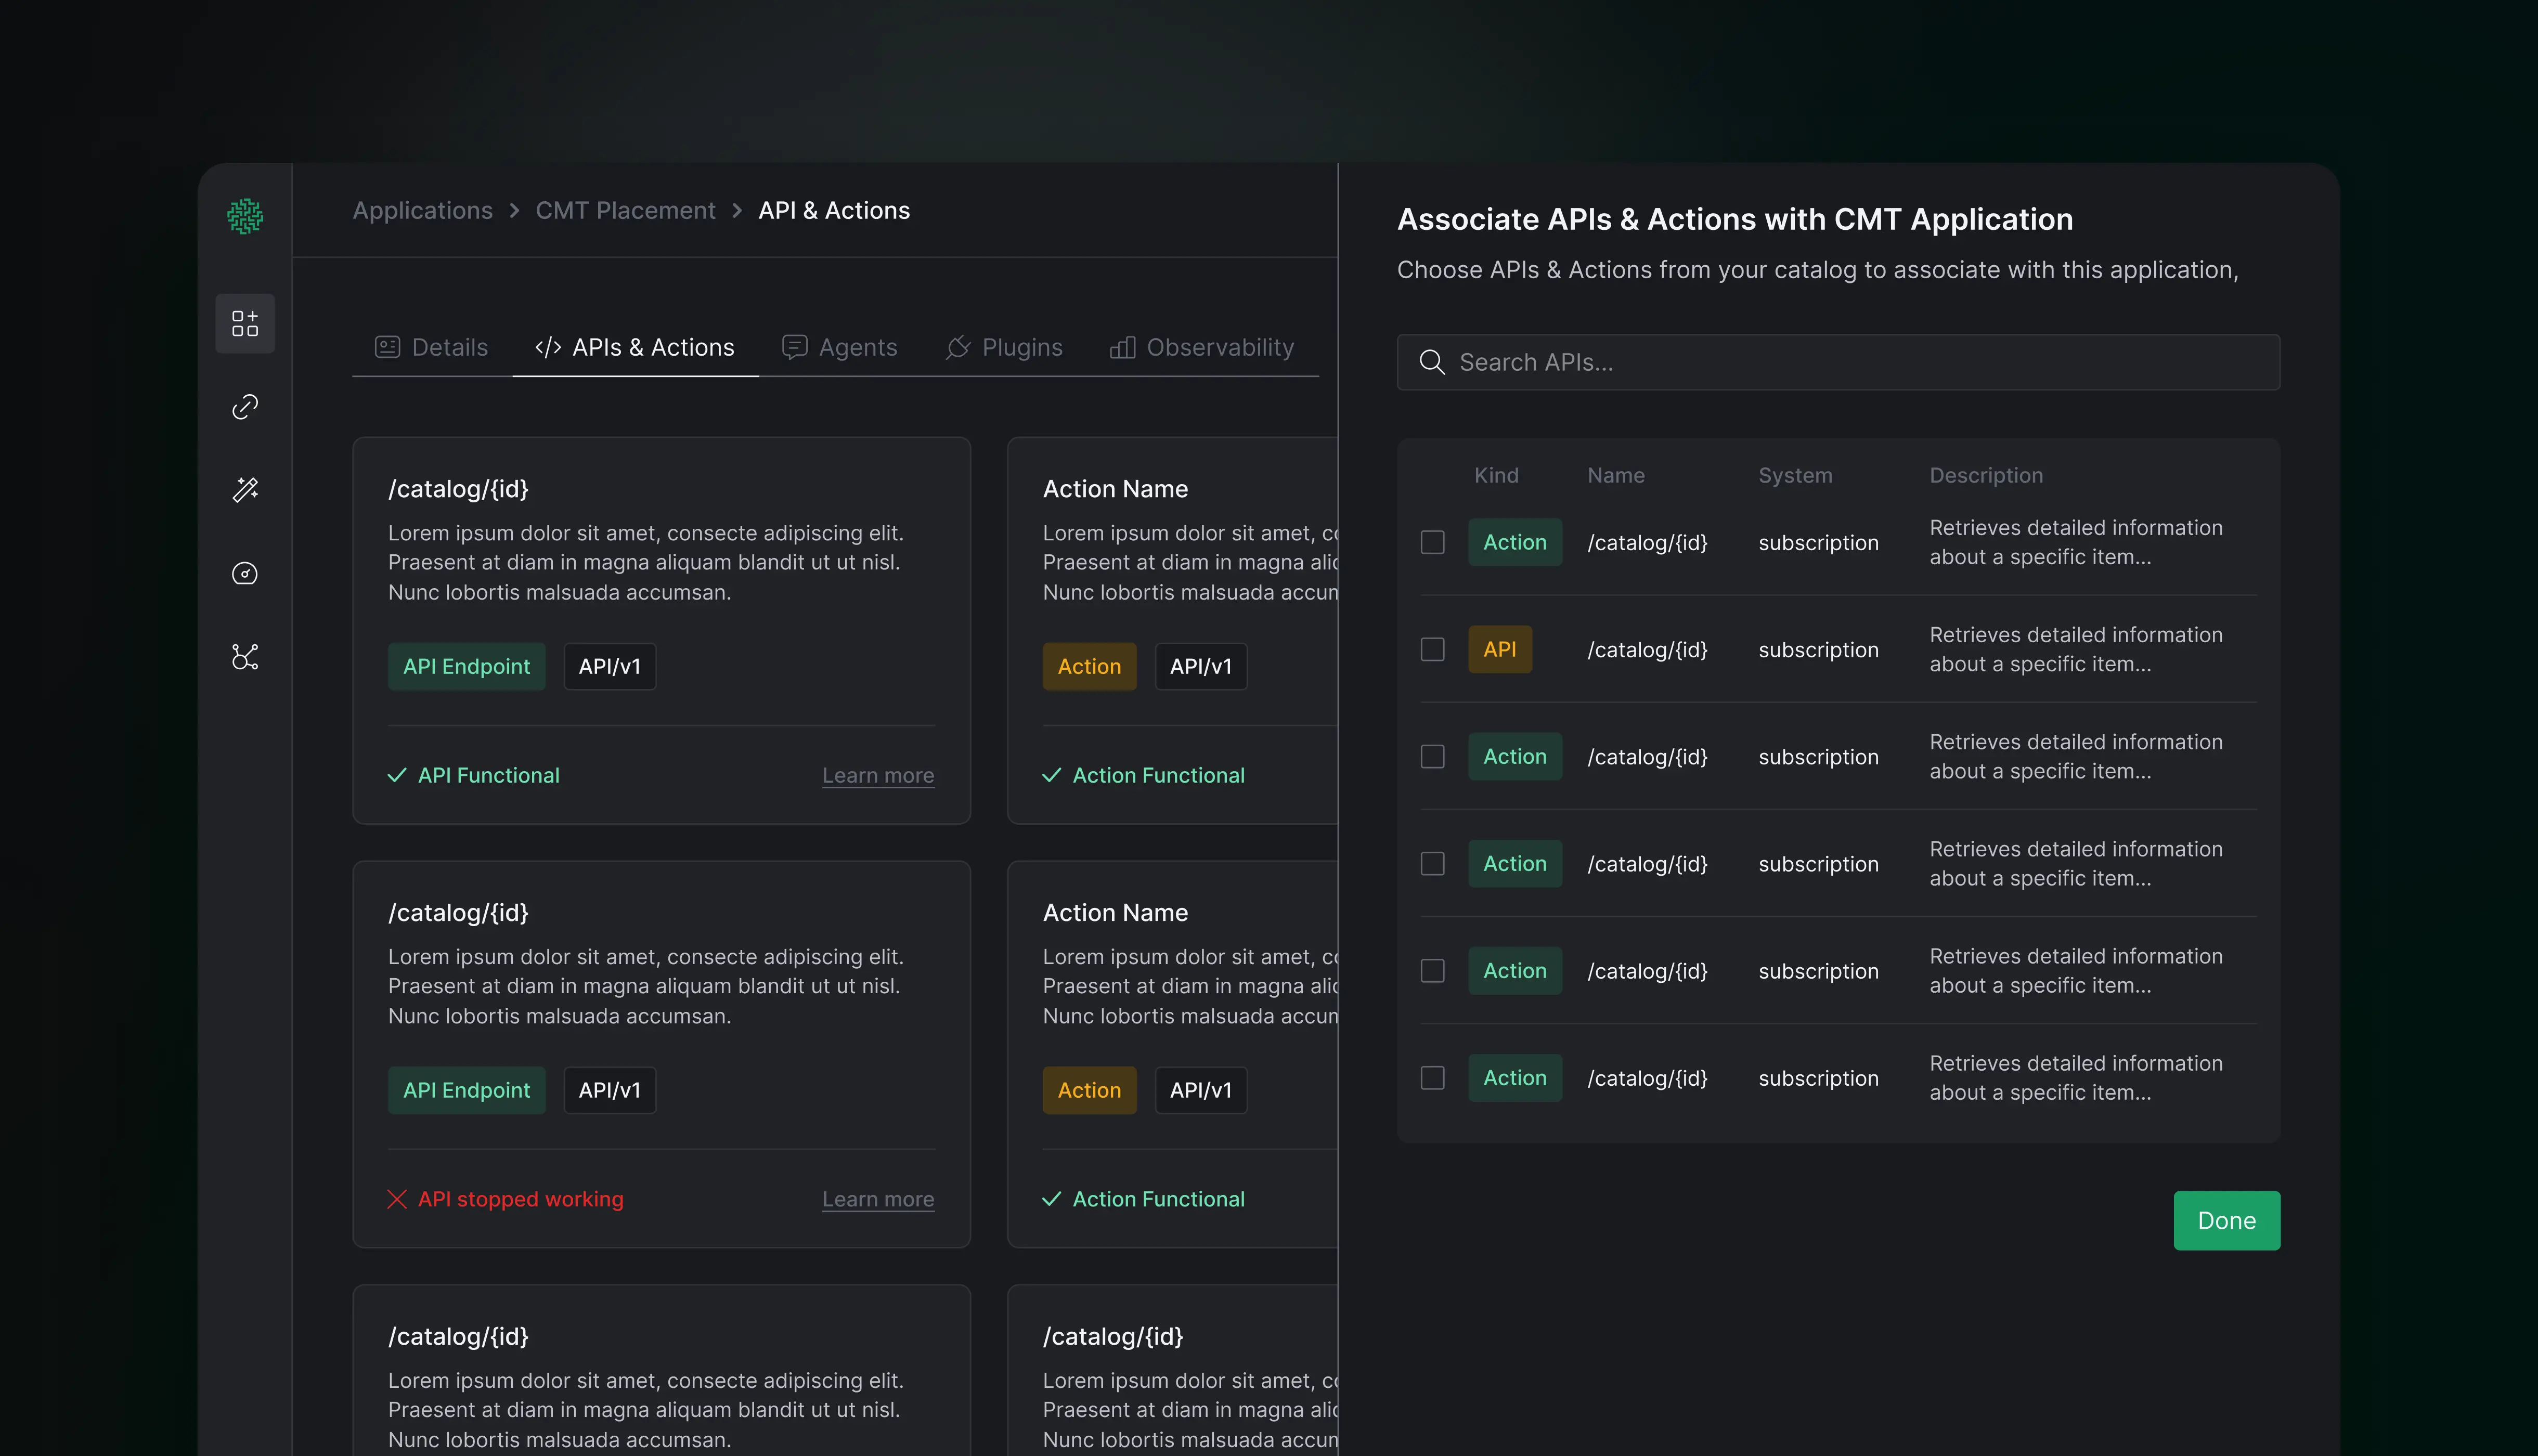Screen dimensions: 2538x1456
Task: Click the Action tag in the upper Action Name card
Action: [1090, 666]
